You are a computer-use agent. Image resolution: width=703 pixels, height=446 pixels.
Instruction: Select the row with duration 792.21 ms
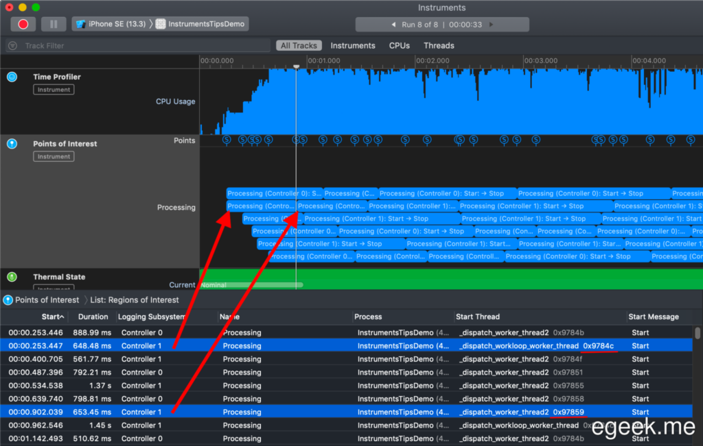click(343, 372)
